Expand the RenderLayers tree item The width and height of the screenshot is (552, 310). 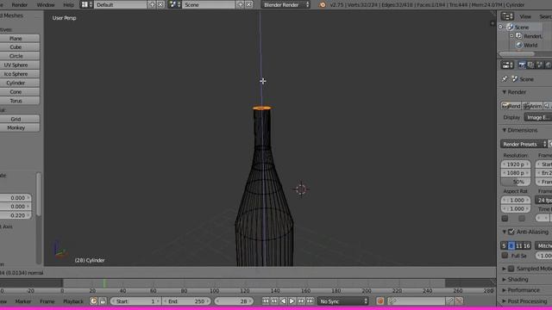point(511,36)
